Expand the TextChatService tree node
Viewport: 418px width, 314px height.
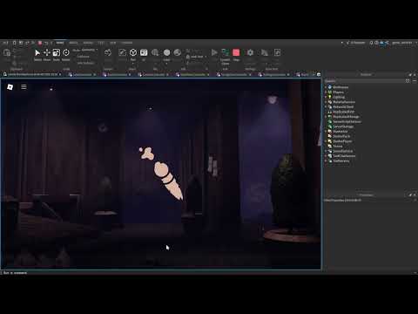326,156
